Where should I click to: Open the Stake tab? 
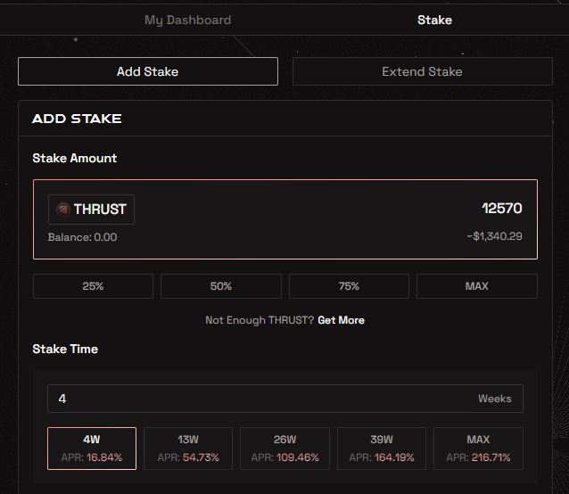point(434,20)
